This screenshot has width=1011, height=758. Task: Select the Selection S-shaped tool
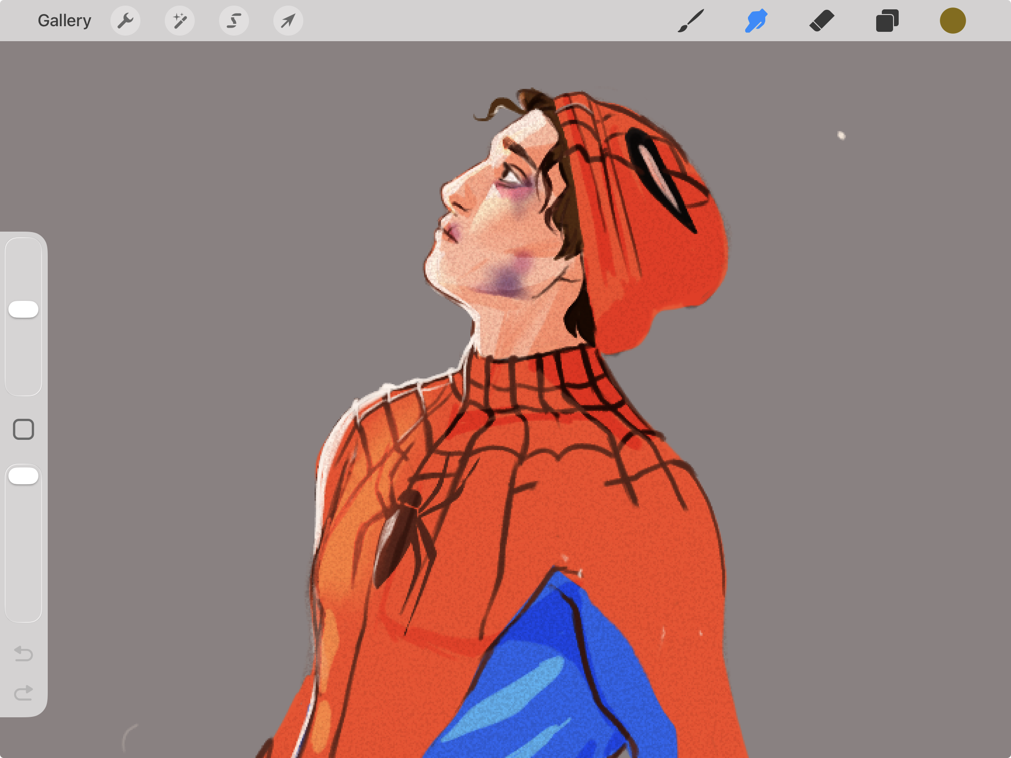[234, 21]
